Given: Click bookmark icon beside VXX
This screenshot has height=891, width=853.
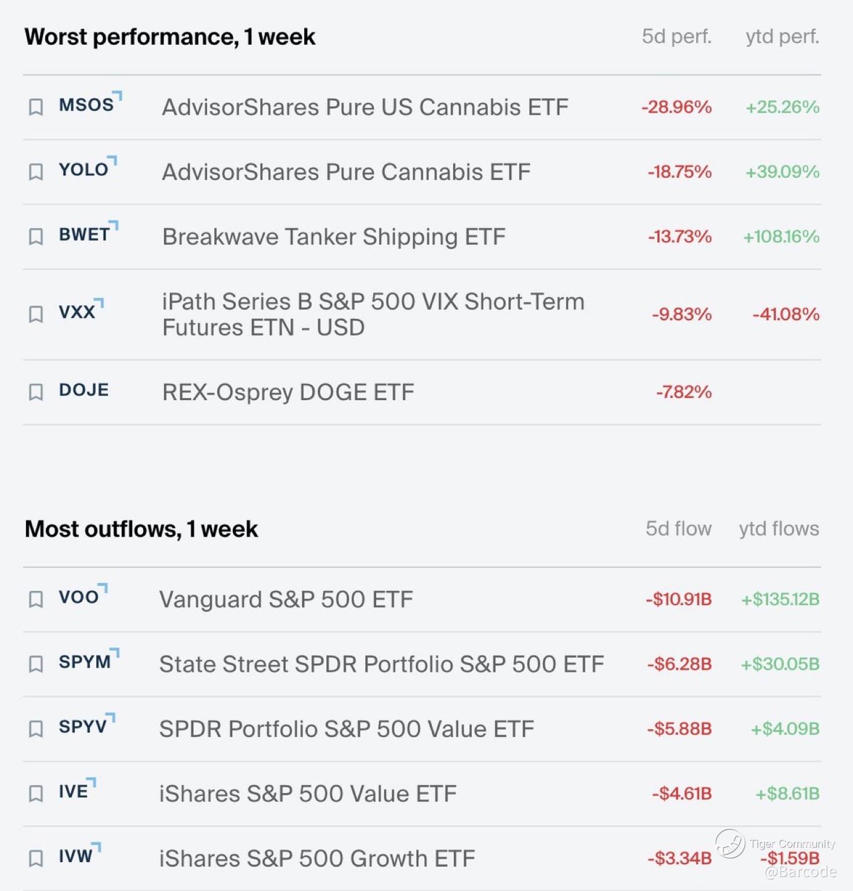Looking at the screenshot, I should tap(36, 314).
